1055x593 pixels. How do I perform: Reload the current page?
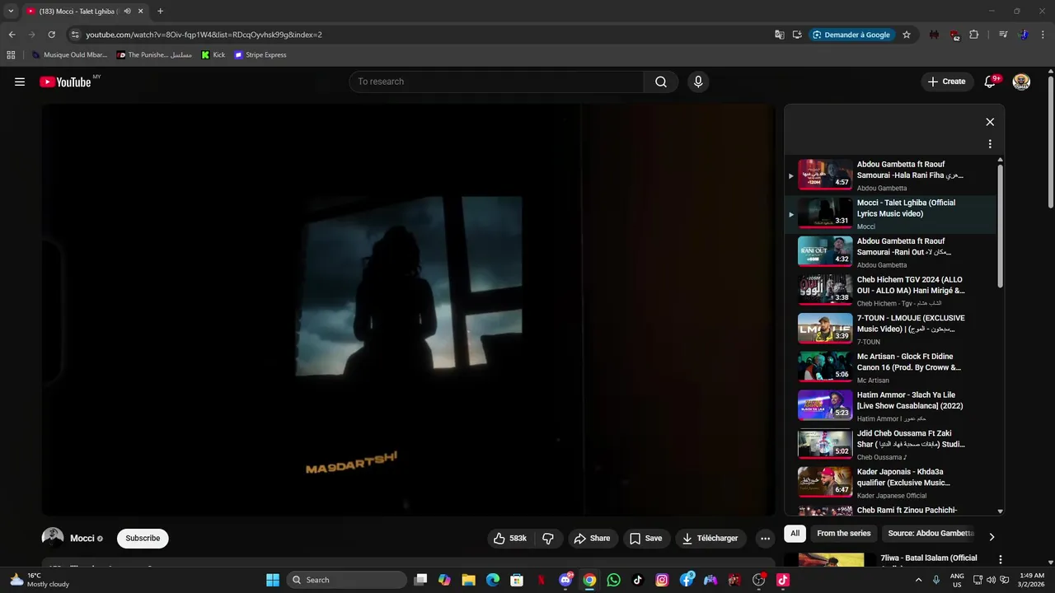coord(51,35)
